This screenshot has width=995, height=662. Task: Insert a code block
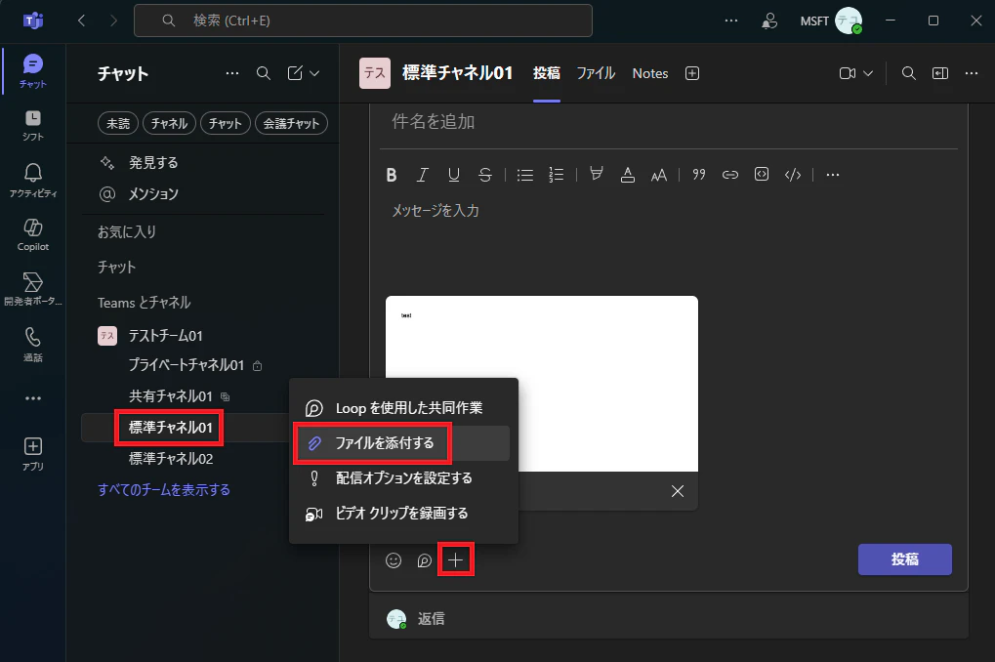tap(762, 175)
